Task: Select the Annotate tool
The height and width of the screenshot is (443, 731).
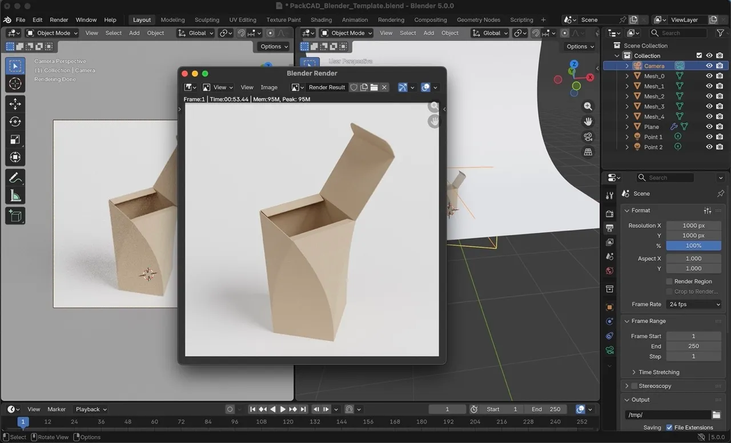Action: [x=15, y=178]
